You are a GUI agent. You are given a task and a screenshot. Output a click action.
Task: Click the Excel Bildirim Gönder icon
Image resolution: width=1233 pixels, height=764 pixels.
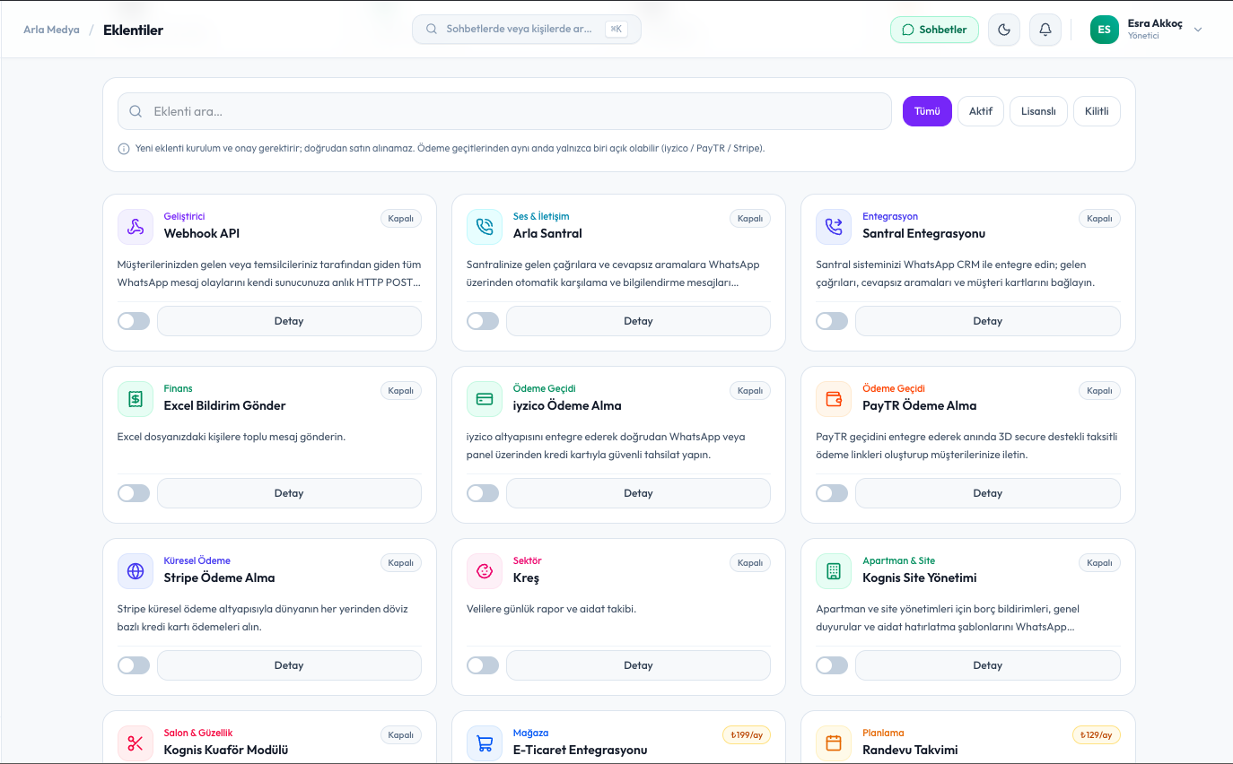click(x=136, y=399)
